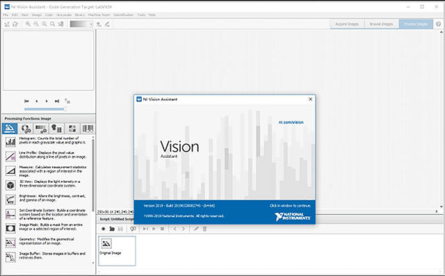Select the Image processing functions palette icon

coord(10,129)
